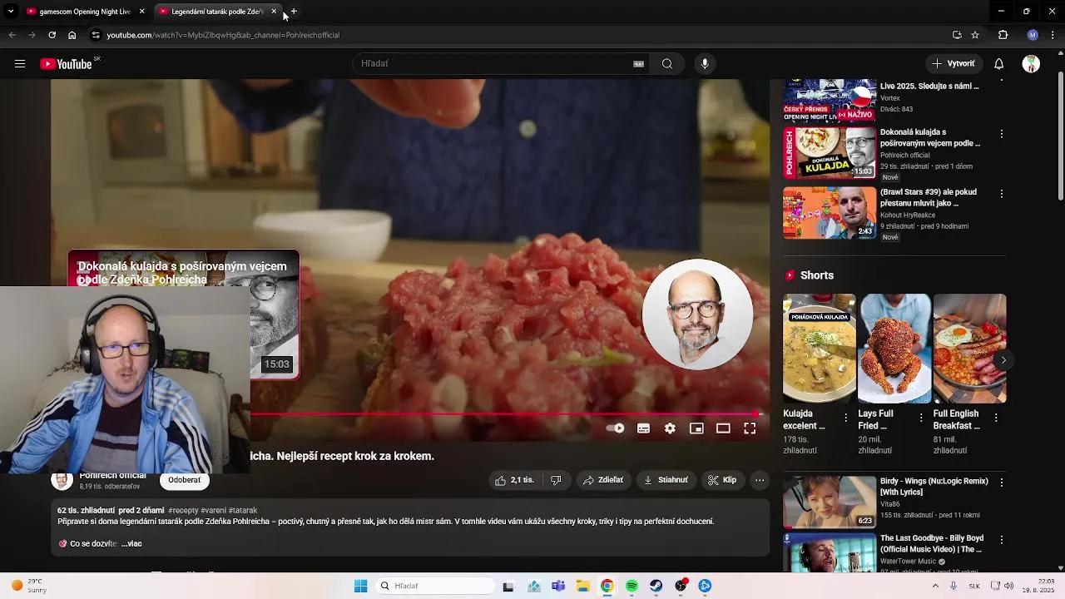The width and height of the screenshot is (1065, 599).
Task: Open options for Dokonalá kulajda video
Action: pos(1002,134)
